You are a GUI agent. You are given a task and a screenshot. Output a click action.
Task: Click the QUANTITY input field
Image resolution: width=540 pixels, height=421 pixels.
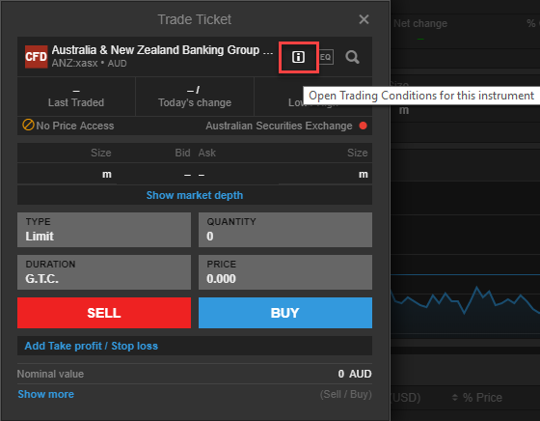[285, 230]
